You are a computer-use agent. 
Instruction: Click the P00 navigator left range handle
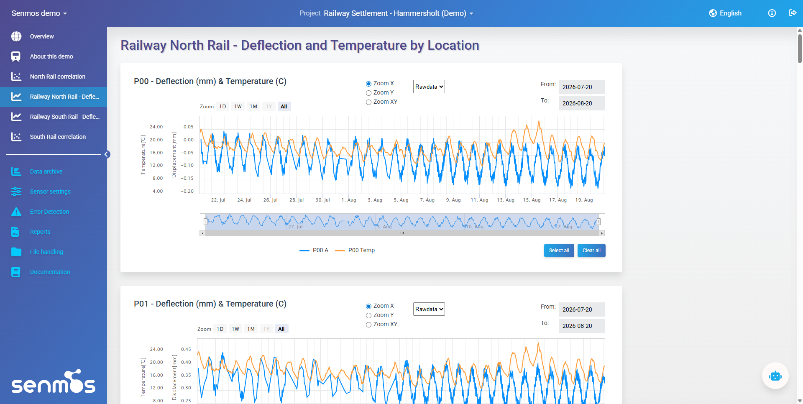[x=205, y=222]
